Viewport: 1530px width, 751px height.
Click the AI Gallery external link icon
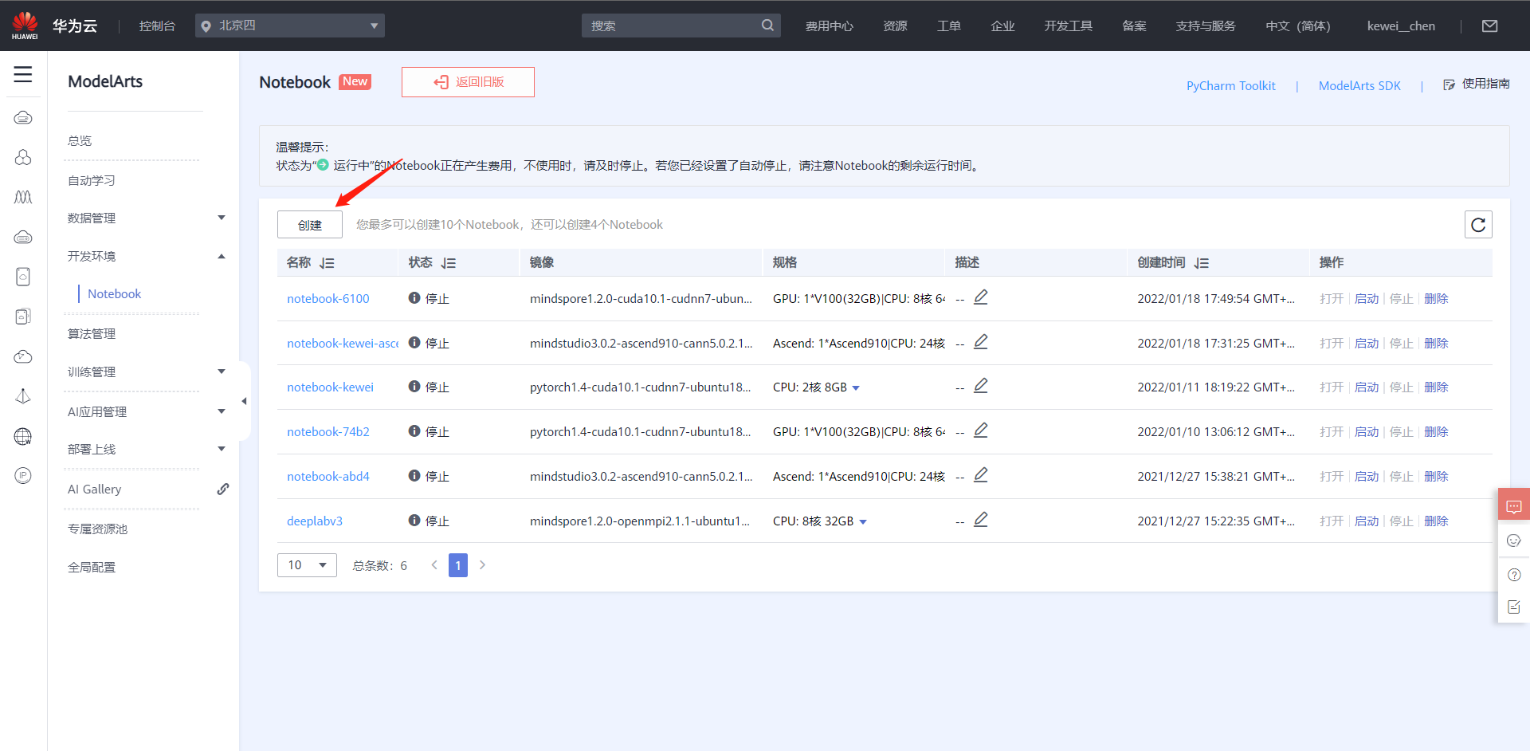tap(223, 489)
